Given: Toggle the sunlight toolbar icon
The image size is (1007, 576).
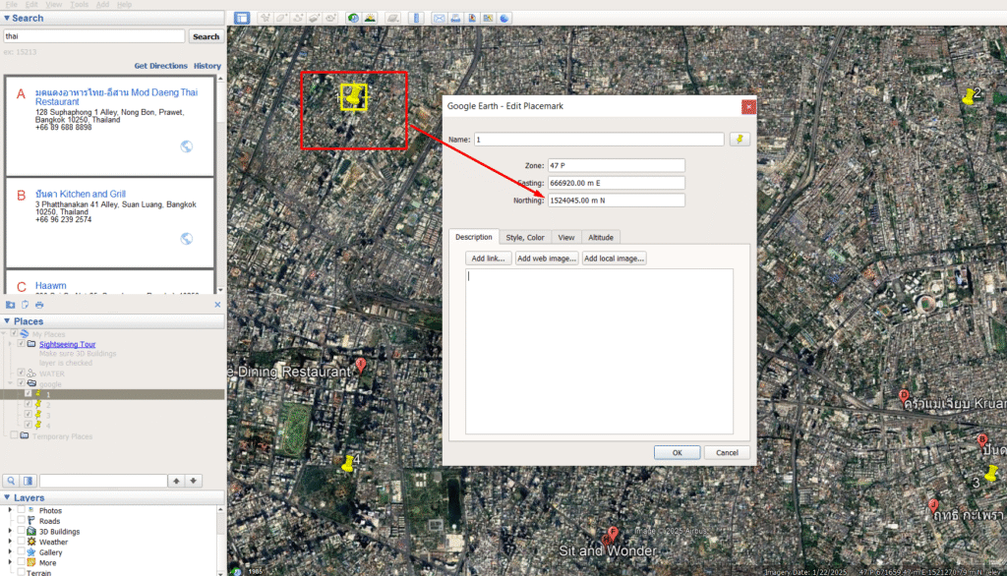Looking at the screenshot, I should tap(370, 18).
